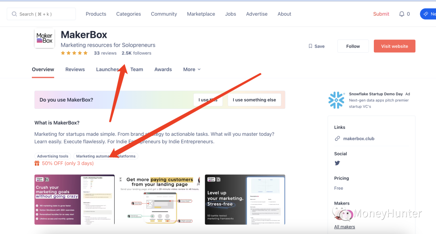Save MakerBox with bookmark icon
This screenshot has width=436, height=234.
coord(317,46)
